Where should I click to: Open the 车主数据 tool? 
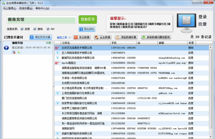coord(82,37)
